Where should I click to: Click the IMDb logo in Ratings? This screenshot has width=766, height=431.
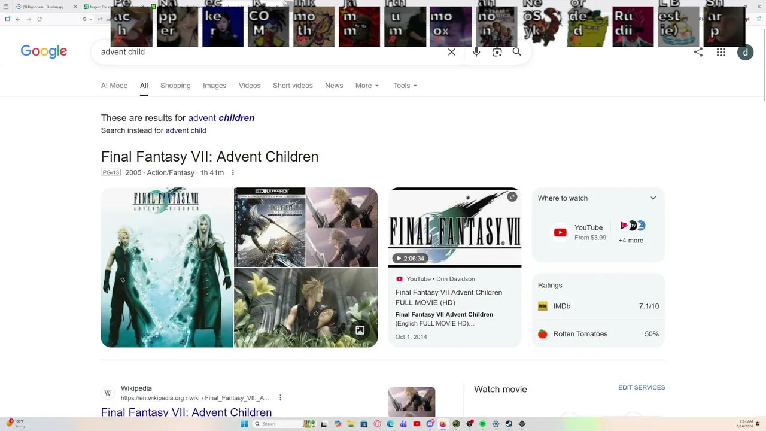[x=543, y=306]
